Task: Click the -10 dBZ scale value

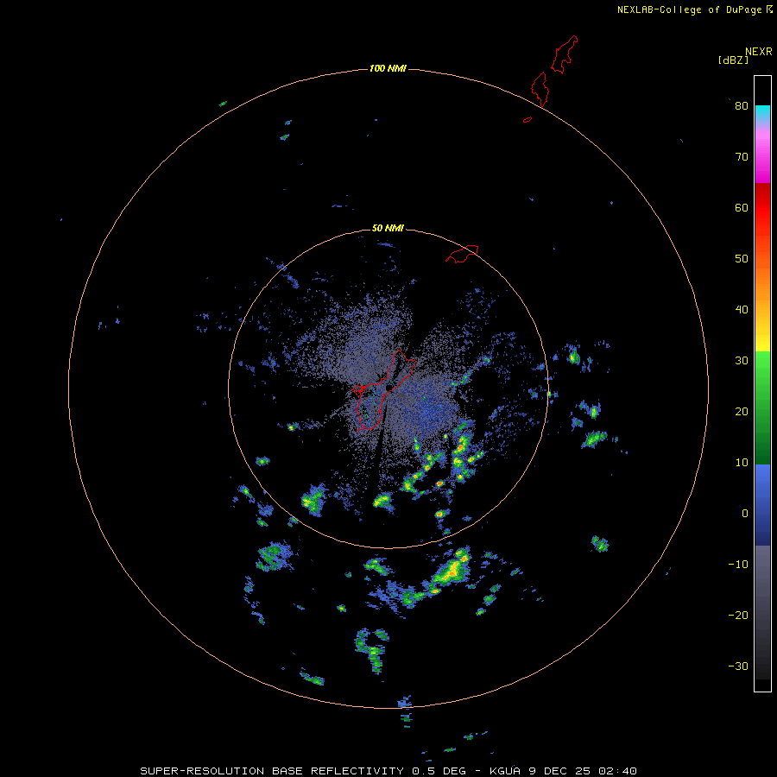Action: pos(738,564)
